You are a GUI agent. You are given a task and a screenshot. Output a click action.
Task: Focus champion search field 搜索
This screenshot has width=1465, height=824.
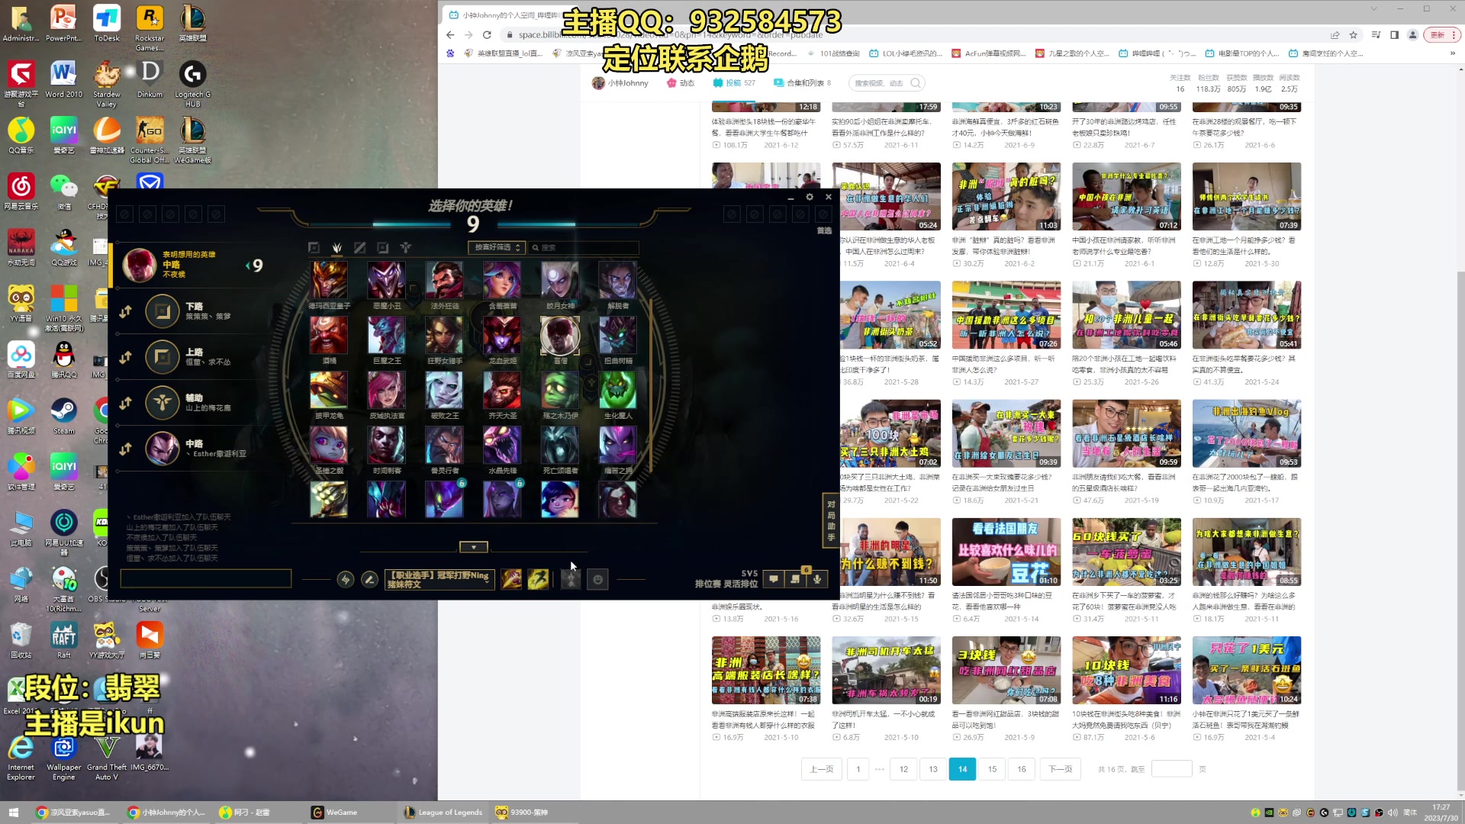click(584, 247)
